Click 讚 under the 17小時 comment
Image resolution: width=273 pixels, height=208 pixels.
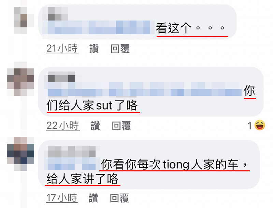[x=94, y=198]
